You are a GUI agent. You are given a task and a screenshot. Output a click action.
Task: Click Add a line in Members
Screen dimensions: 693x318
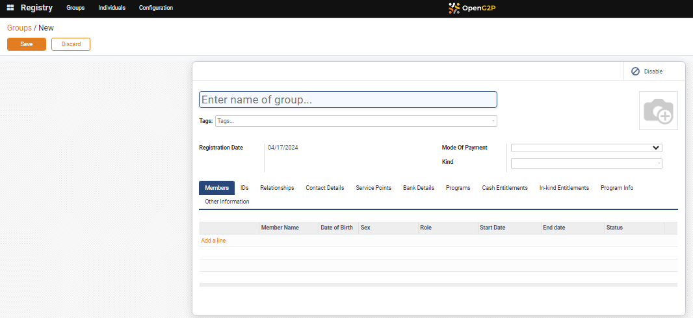click(x=213, y=241)
